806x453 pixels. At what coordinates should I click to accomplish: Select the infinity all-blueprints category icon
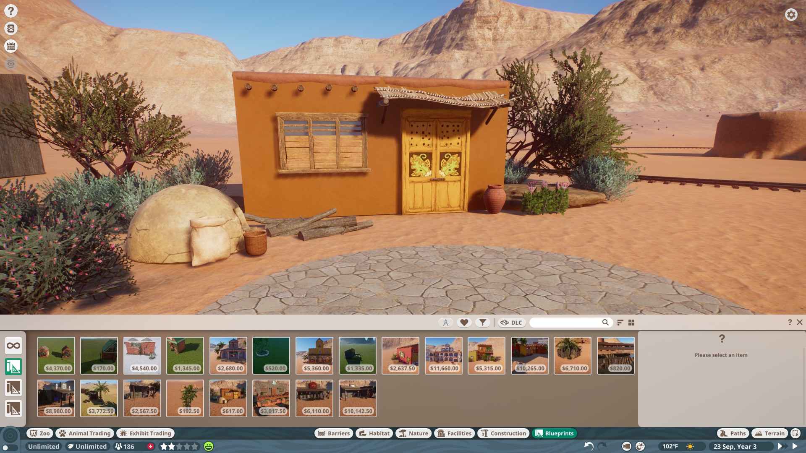pos(13,346)
